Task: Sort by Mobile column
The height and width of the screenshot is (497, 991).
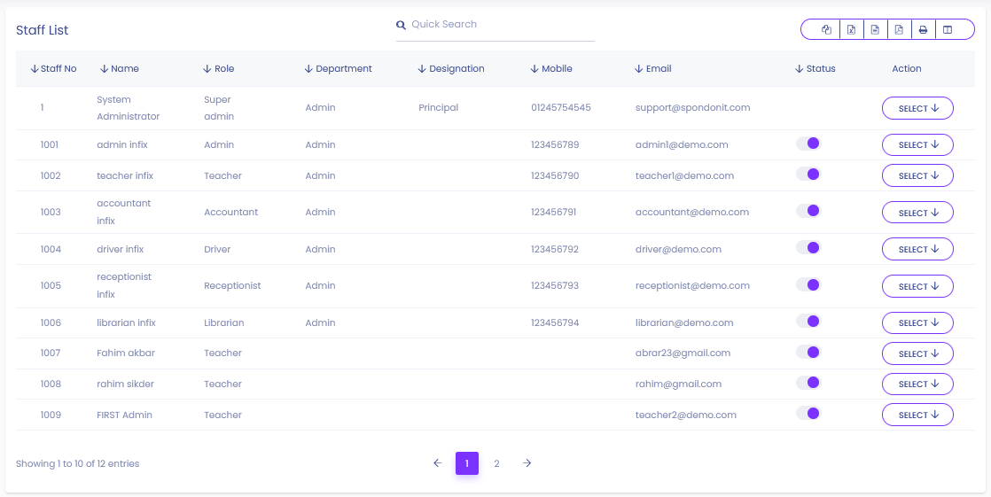Action: [551, 69]
